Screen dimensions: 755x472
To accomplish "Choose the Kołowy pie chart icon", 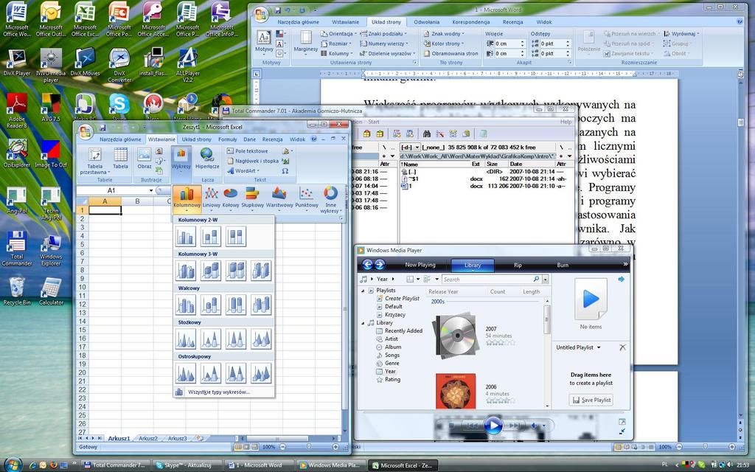I will [x=231, y=198].
